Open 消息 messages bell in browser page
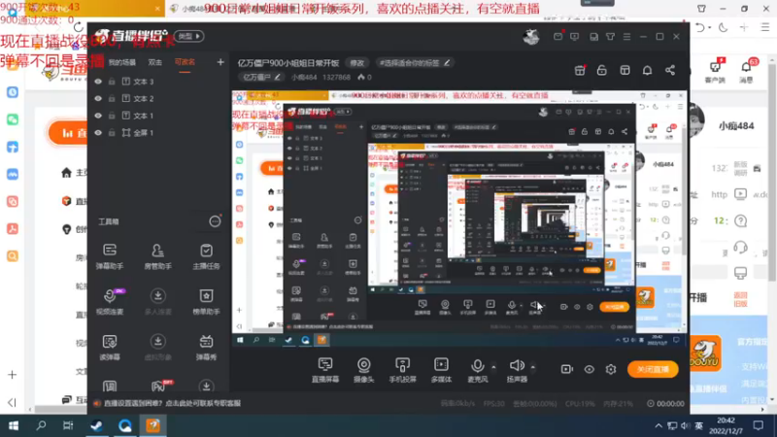 coord(746,71)
